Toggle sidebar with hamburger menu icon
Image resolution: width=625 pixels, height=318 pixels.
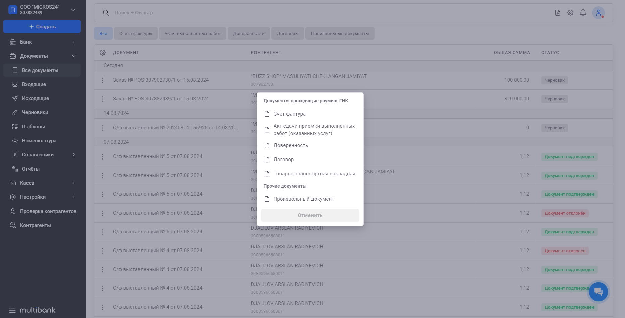12,310
